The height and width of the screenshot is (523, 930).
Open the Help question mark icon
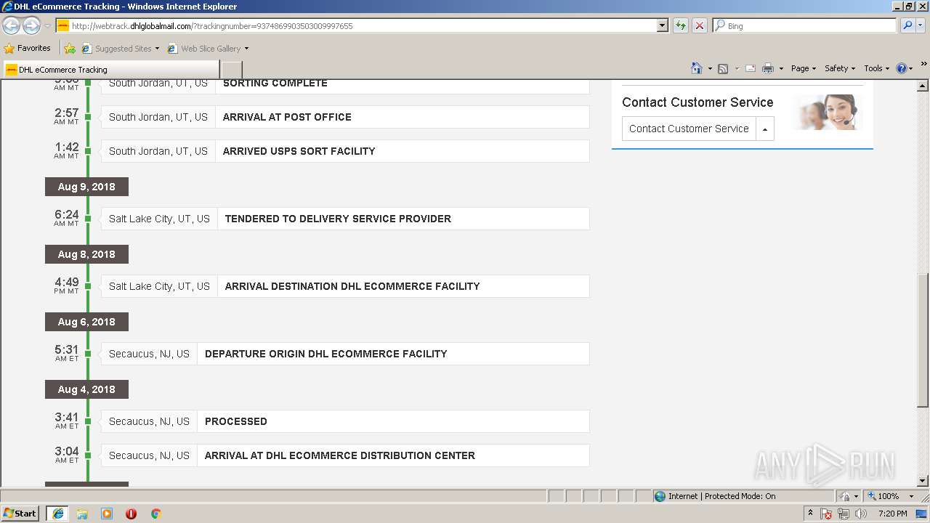902,68
